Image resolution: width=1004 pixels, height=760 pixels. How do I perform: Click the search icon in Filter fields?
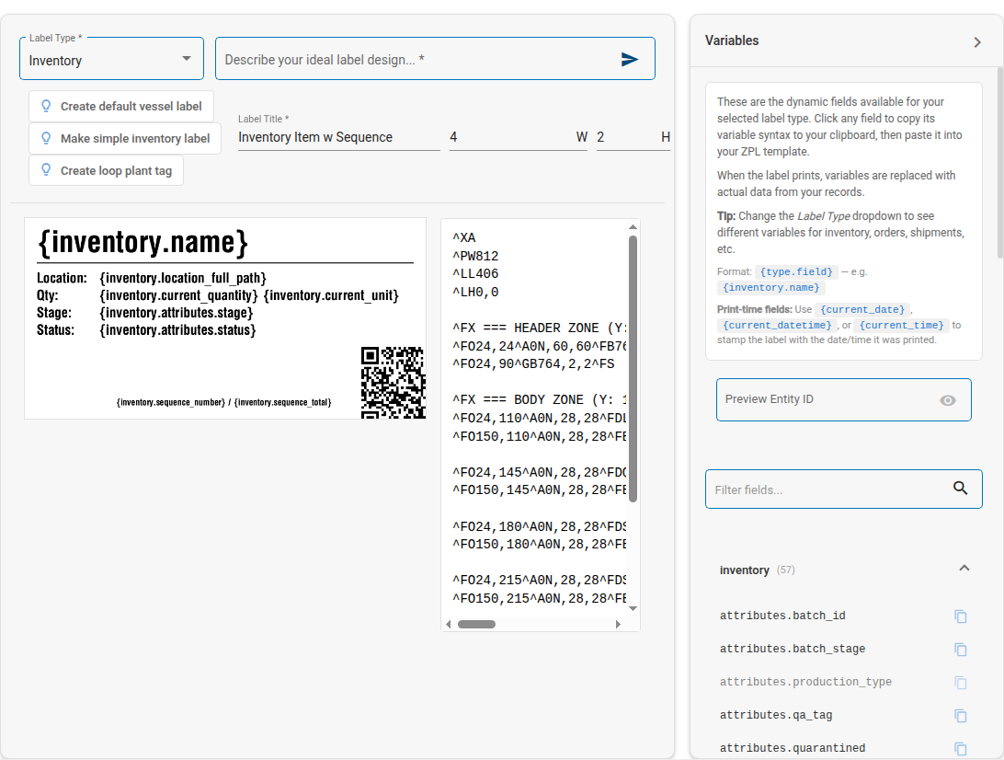coord(960,489)
